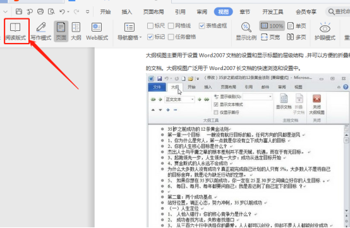
Task: Open the Review (审阅) tab
Action: pyautogui.click(x=202, y=12)
